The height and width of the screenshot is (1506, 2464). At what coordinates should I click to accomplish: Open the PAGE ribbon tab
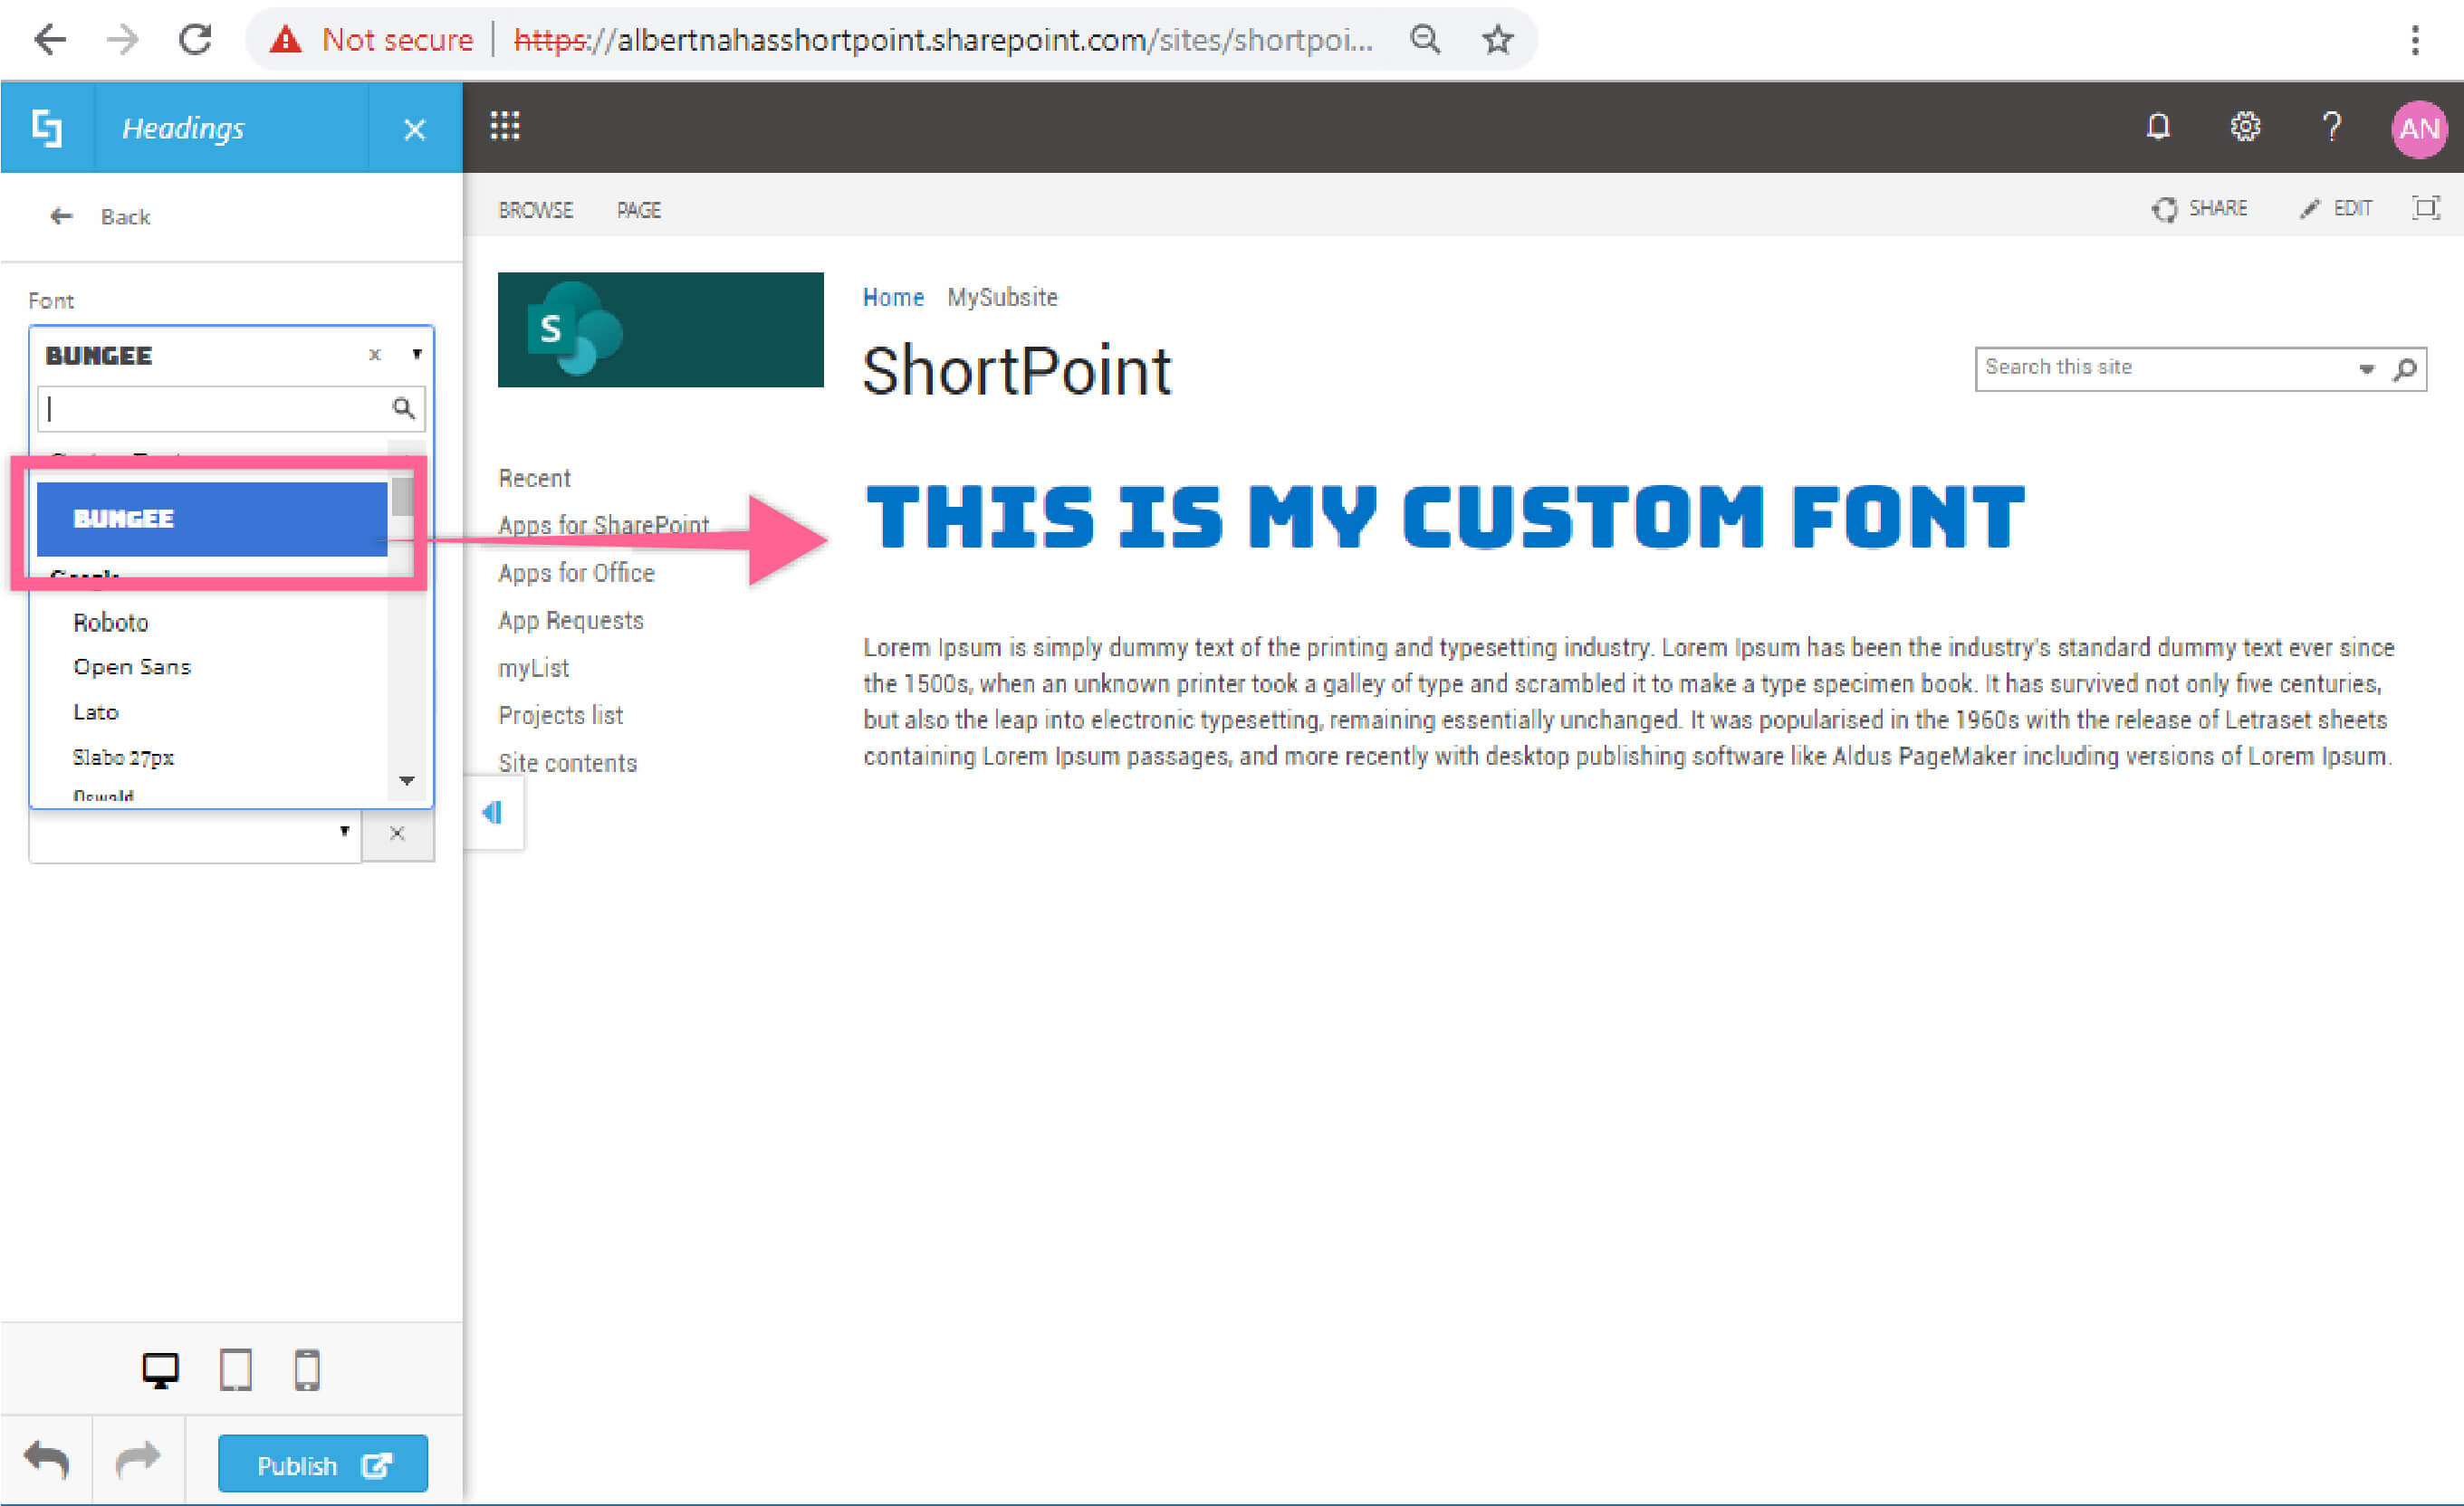pyautogui.click(x=638, y=210)
